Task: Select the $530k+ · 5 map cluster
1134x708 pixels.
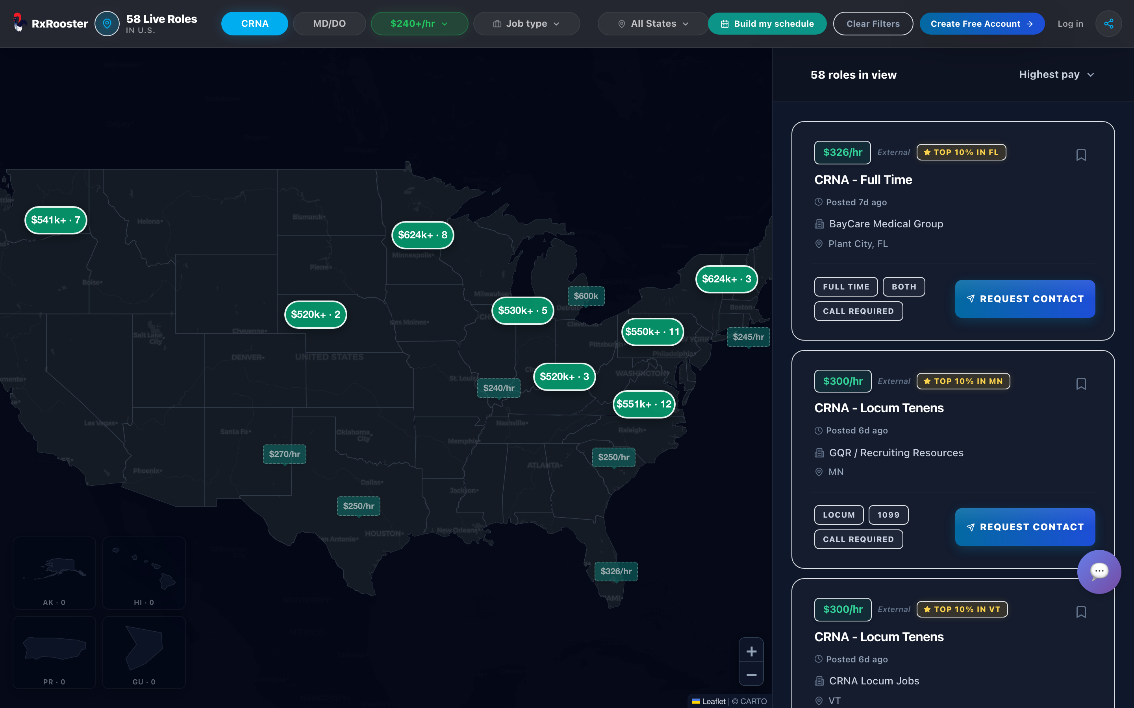Action: click(523, 310)
